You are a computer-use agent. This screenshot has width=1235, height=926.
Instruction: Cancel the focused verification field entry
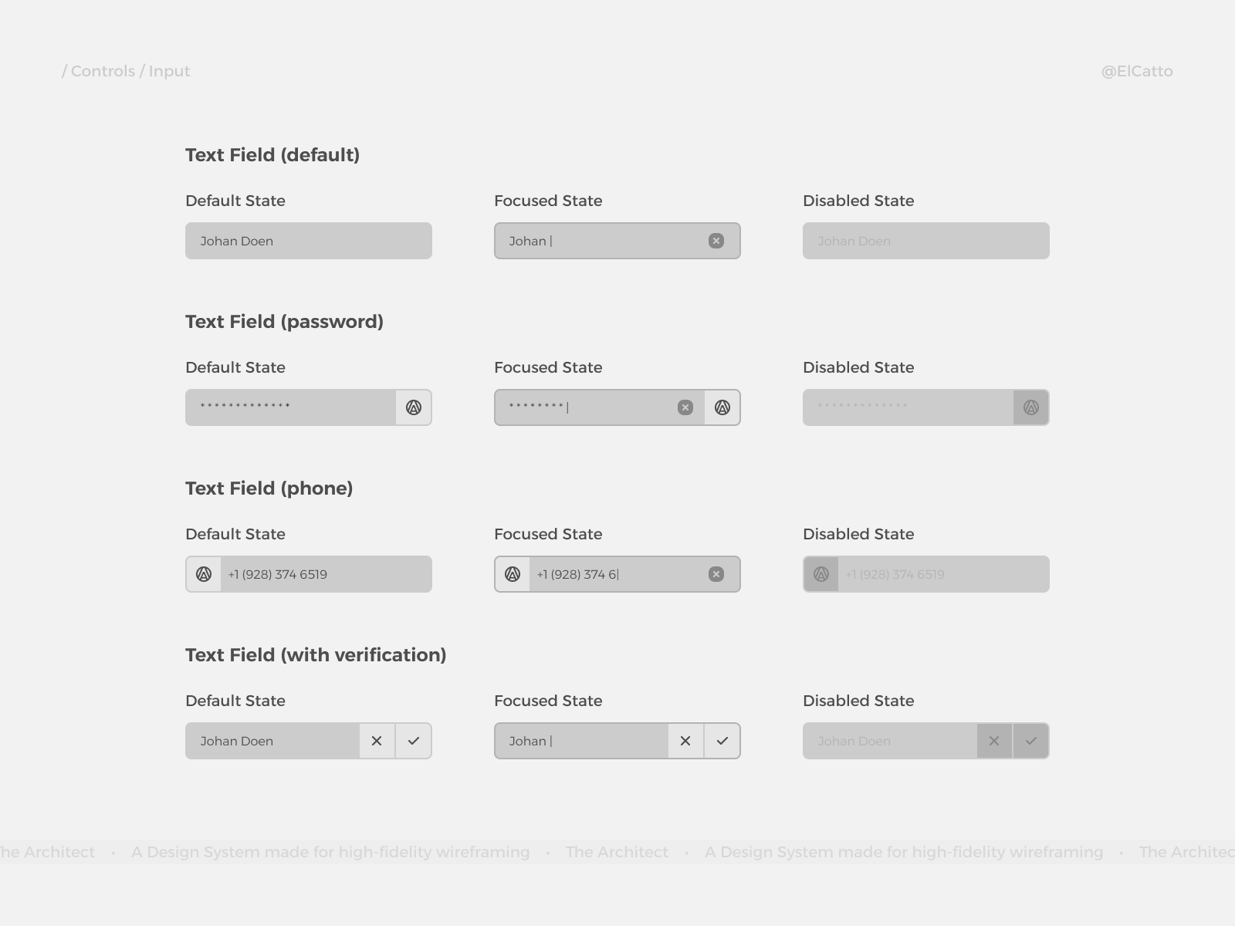tap(685, 741)
